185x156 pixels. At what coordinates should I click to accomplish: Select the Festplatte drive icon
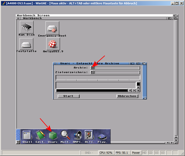[x=26, y=44]
